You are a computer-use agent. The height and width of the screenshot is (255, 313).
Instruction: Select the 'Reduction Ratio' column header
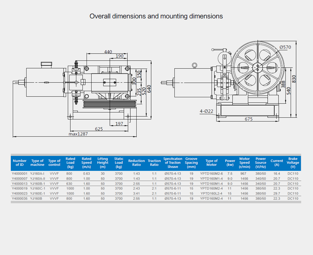pos(136,163)
